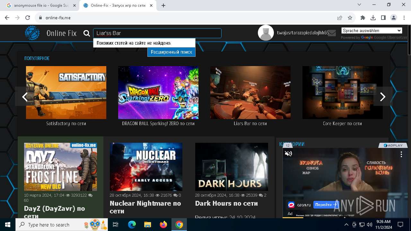Click the Nuclear Nightmare cover image
The image size is (411, 231).
pyautogui.click(x=146, y=167)
